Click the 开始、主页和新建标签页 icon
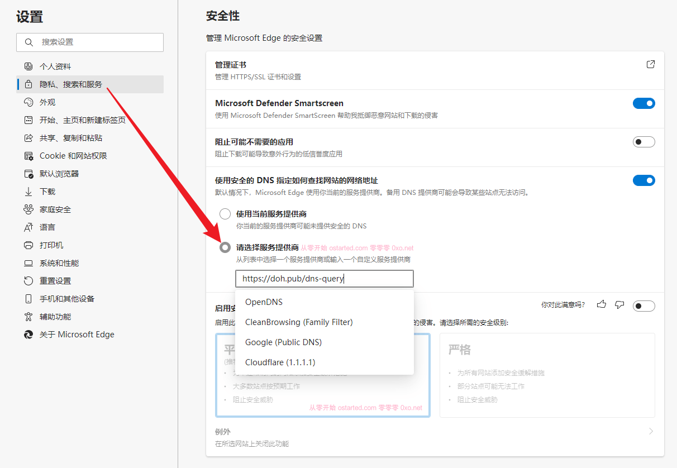Screen dimensions: 677x468 coord(28,120)
